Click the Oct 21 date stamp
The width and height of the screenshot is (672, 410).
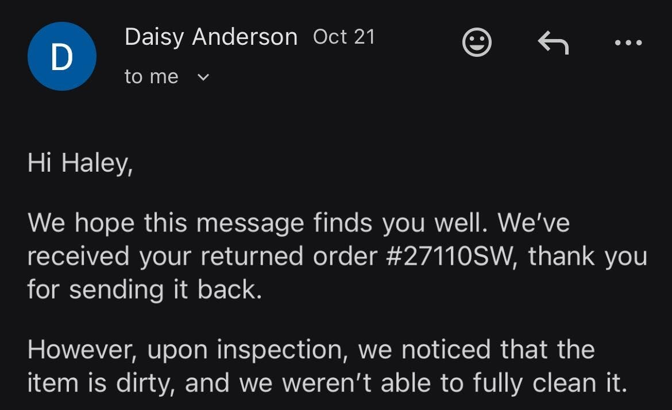[x=343, y=37]
